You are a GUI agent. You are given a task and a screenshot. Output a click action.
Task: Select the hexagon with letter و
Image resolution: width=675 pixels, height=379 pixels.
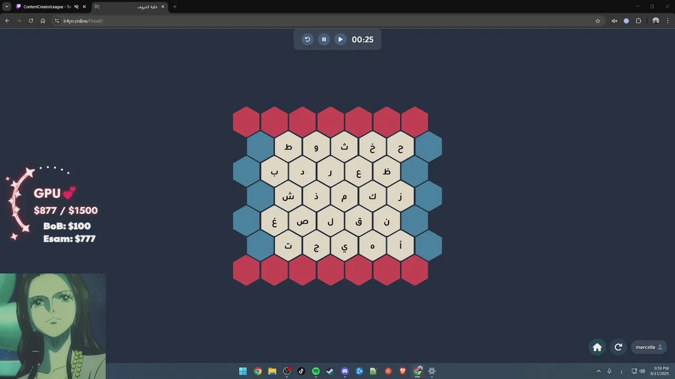point(316,147)
